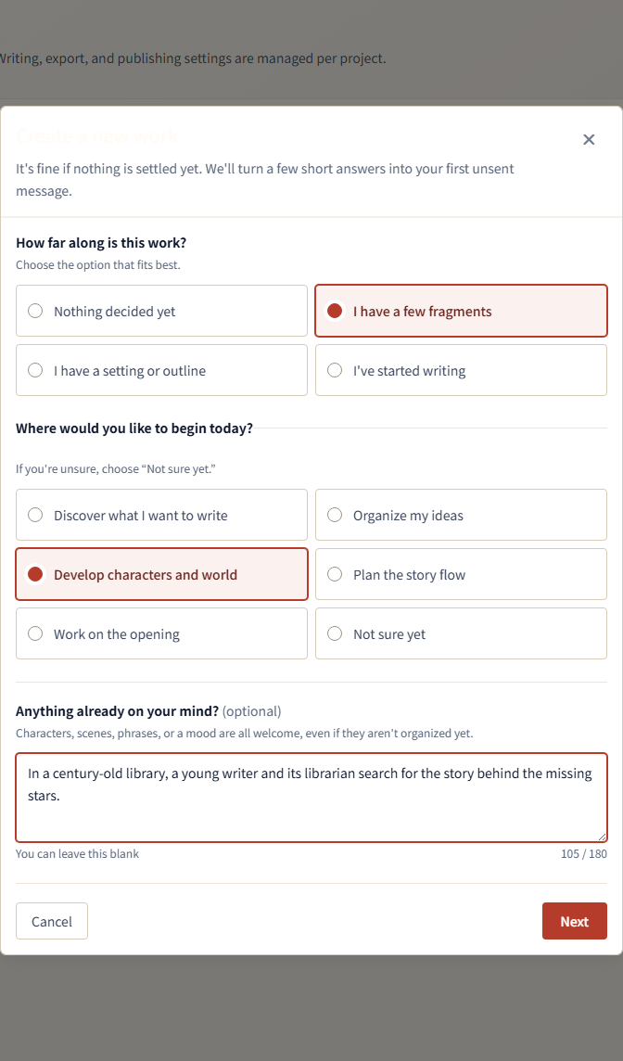Select I have a setting or outline

click(161, 370)
